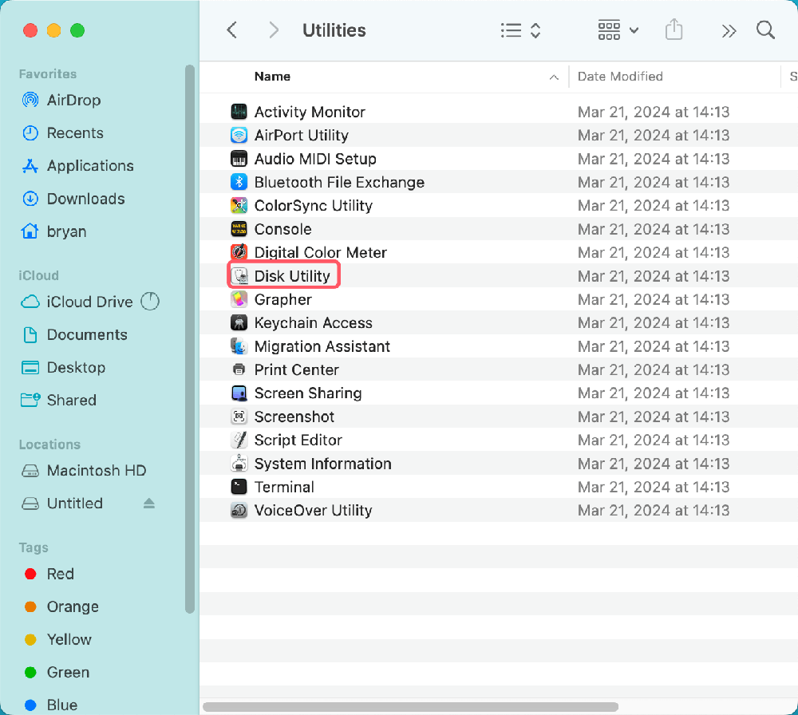Open Activity Monitor from the file list
The image size is (798, 715).
coord(308,112)
